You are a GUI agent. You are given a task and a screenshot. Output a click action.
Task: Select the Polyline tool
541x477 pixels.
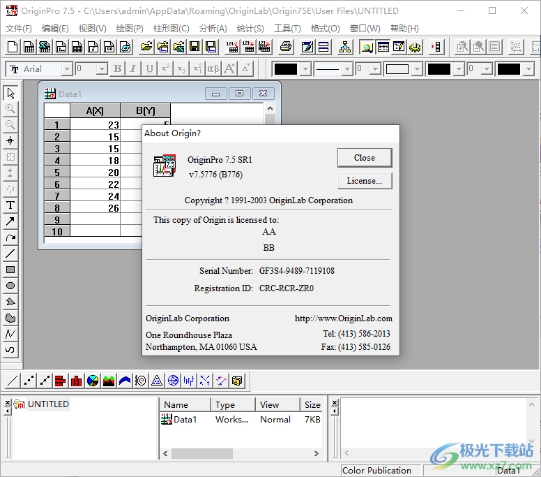(10, 334)
